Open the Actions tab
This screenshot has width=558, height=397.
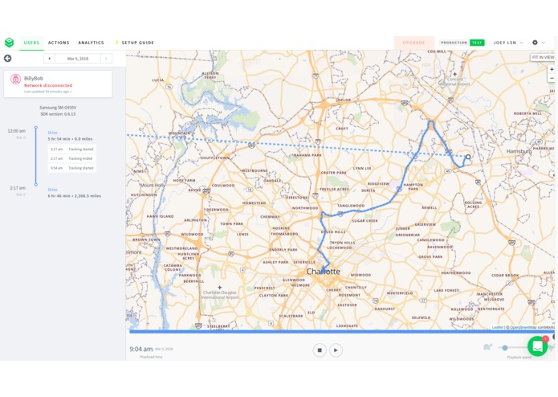pyautogui.click(x=59, y=43)
